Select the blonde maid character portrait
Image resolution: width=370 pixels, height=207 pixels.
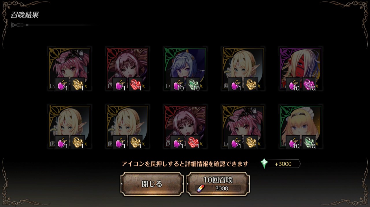click(301, 127)
